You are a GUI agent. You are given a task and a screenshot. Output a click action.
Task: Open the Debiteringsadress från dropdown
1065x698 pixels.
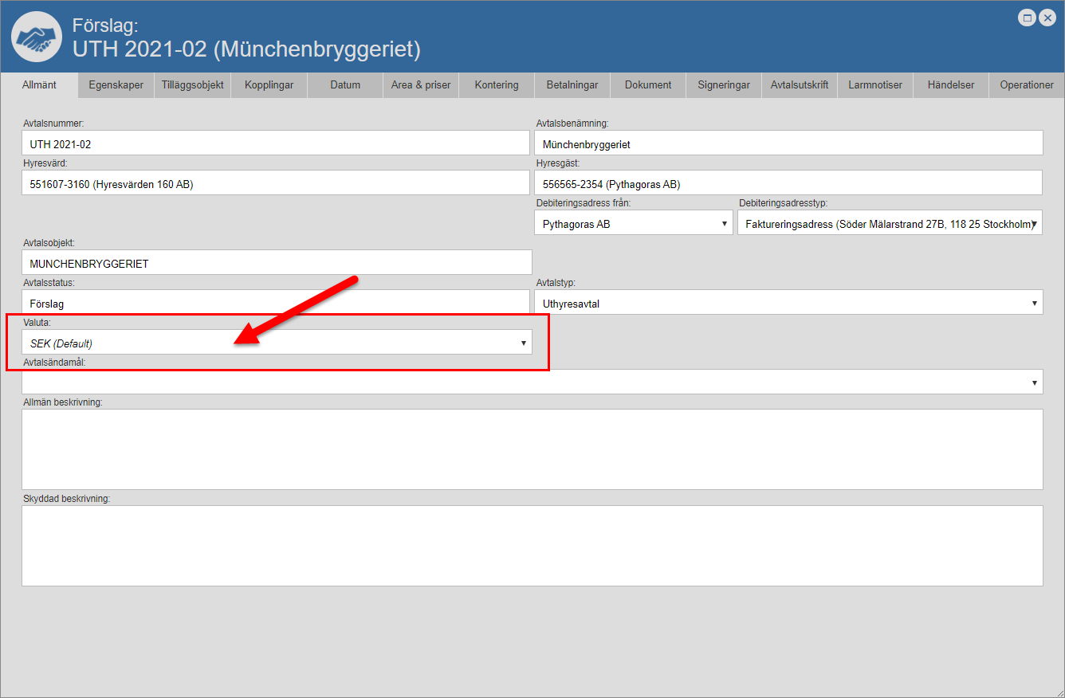point(633,224)
